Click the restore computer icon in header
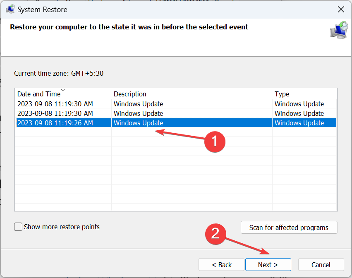Image resolution: width=352 pixels, height=278 pixels. pos(339,30)
